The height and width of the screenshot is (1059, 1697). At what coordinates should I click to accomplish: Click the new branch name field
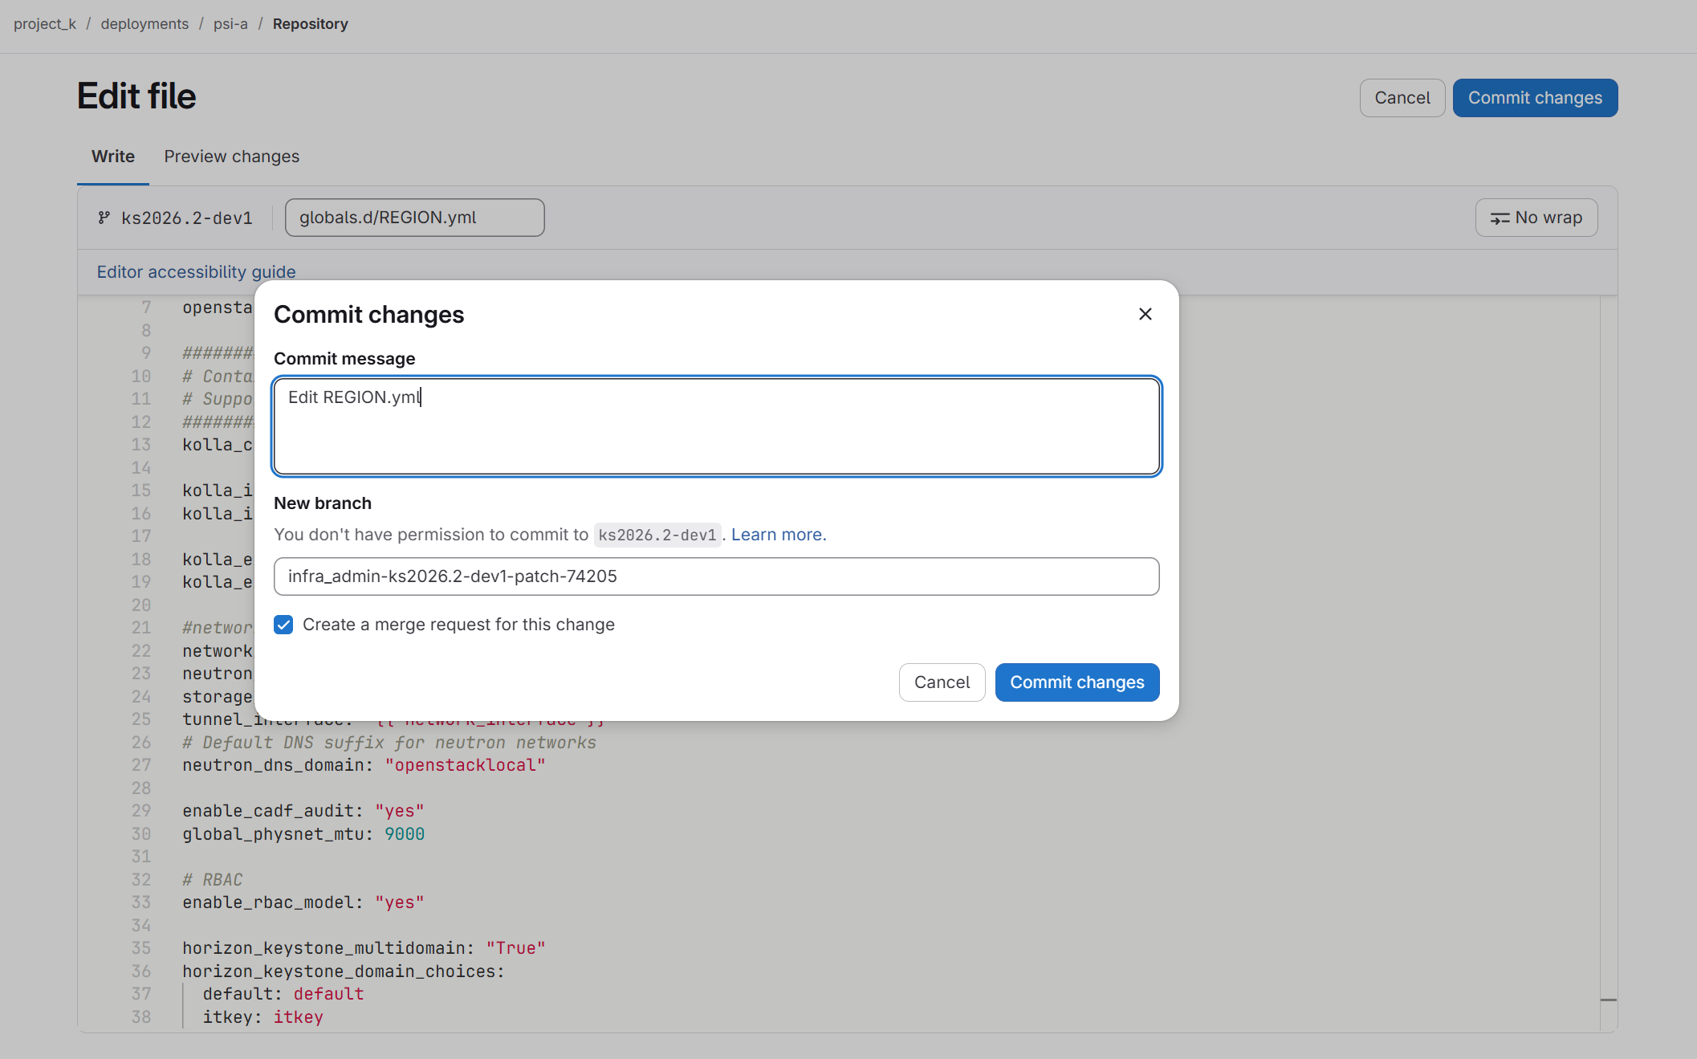click(716, 576)
